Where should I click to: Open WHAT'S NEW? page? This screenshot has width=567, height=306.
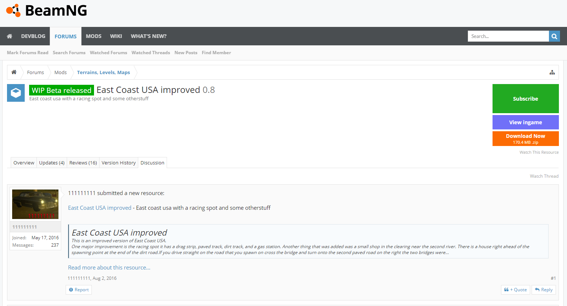point(149,36)
